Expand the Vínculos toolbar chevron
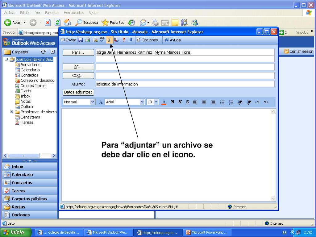This screenshot has height=237, width=316. (x=312, y=31)
